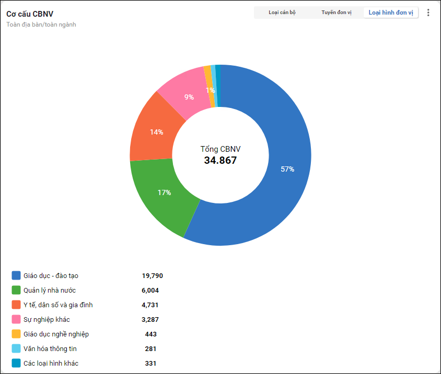
Task: Click the 14% orange donut segment
Action: pos(156,132)
